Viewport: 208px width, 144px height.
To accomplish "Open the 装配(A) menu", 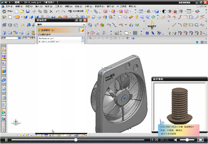I will (x=69, y=6).
